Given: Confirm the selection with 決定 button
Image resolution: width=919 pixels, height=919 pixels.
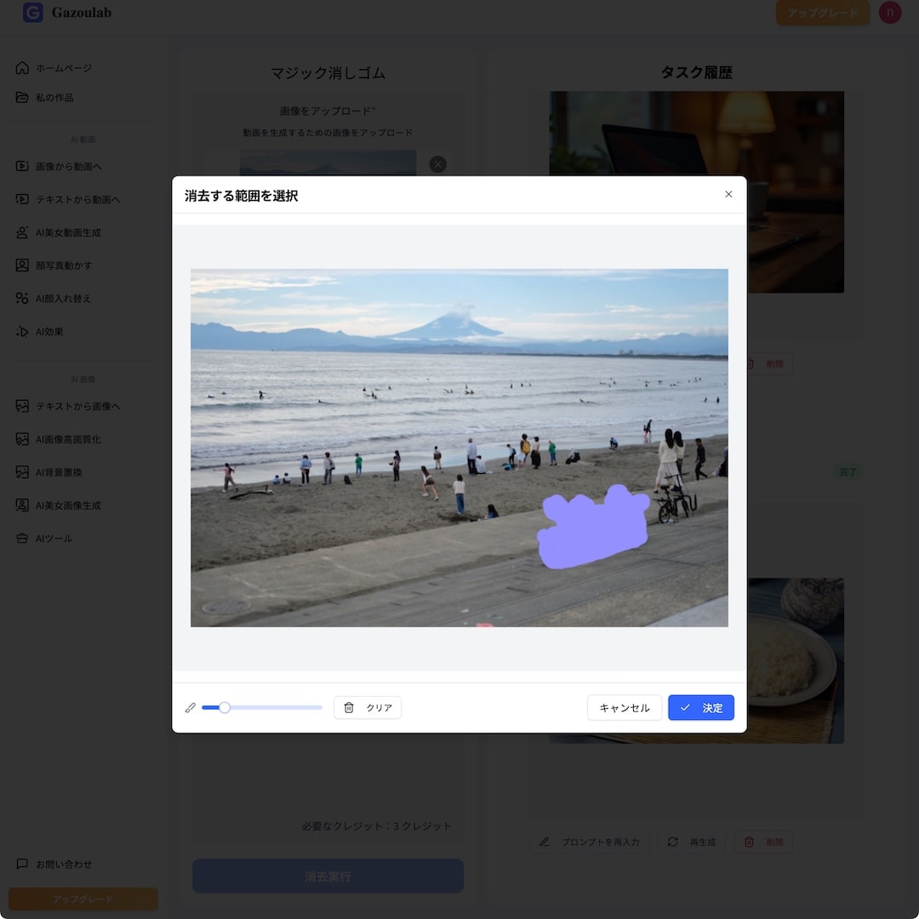Looking at the screenshot, I should point(700,708).
